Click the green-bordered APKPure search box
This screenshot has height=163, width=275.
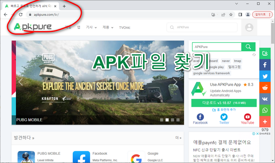click(217, 47)
